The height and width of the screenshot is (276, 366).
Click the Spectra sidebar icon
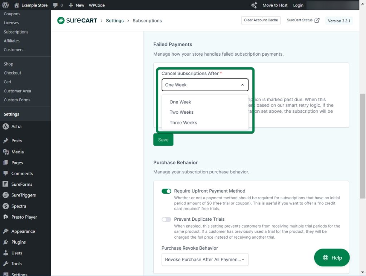(x=6, y=206)
